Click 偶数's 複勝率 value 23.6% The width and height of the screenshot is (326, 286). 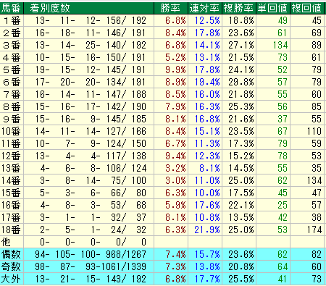241,254
